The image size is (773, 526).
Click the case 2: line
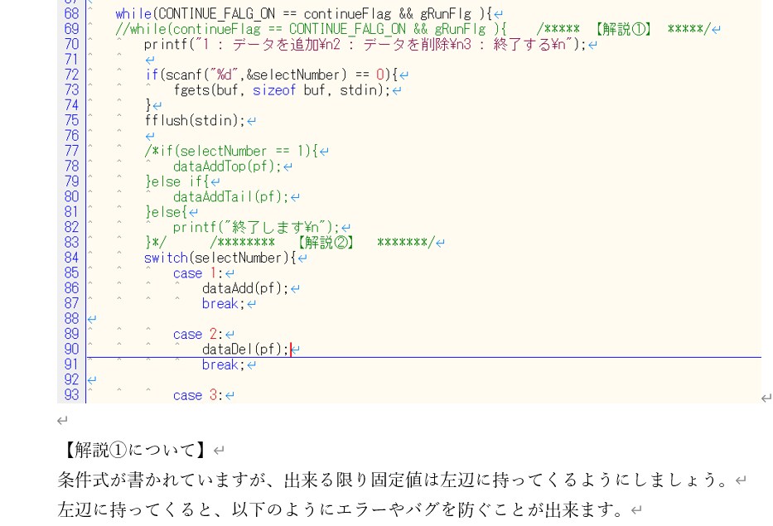[198, 334]
